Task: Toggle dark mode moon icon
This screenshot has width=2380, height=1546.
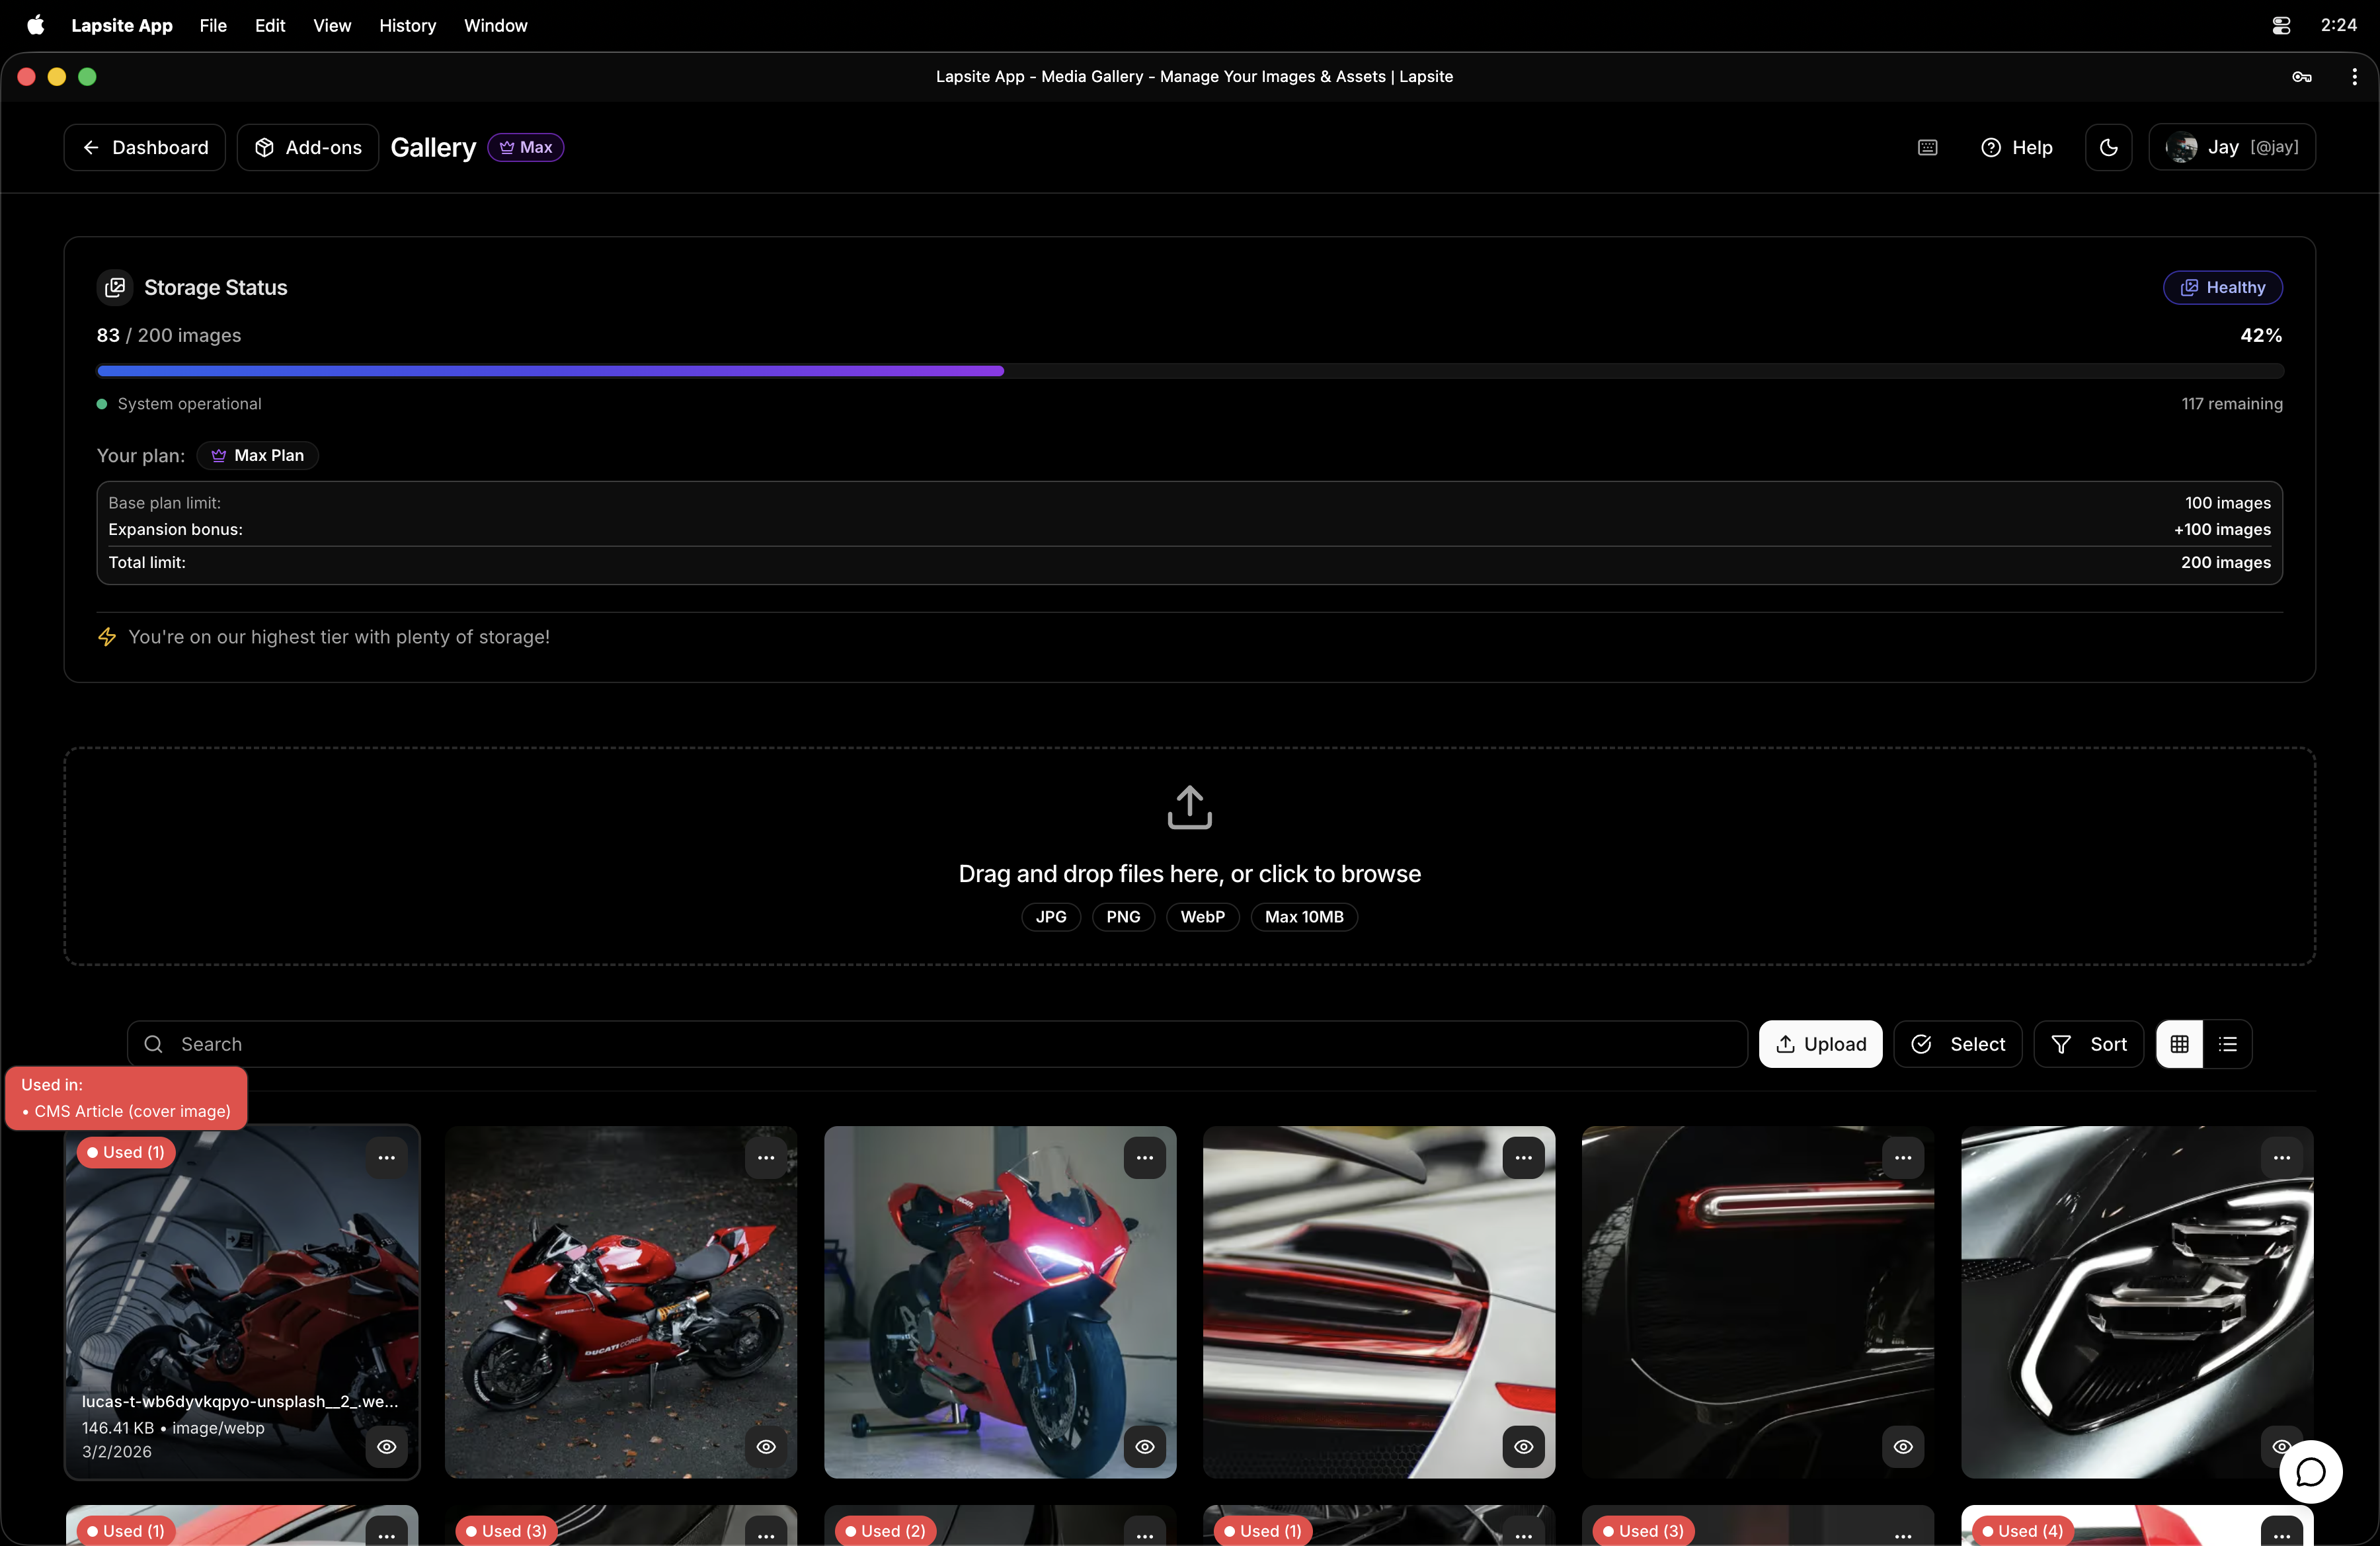Action: pyautogui.click(x=2108, y=147)
